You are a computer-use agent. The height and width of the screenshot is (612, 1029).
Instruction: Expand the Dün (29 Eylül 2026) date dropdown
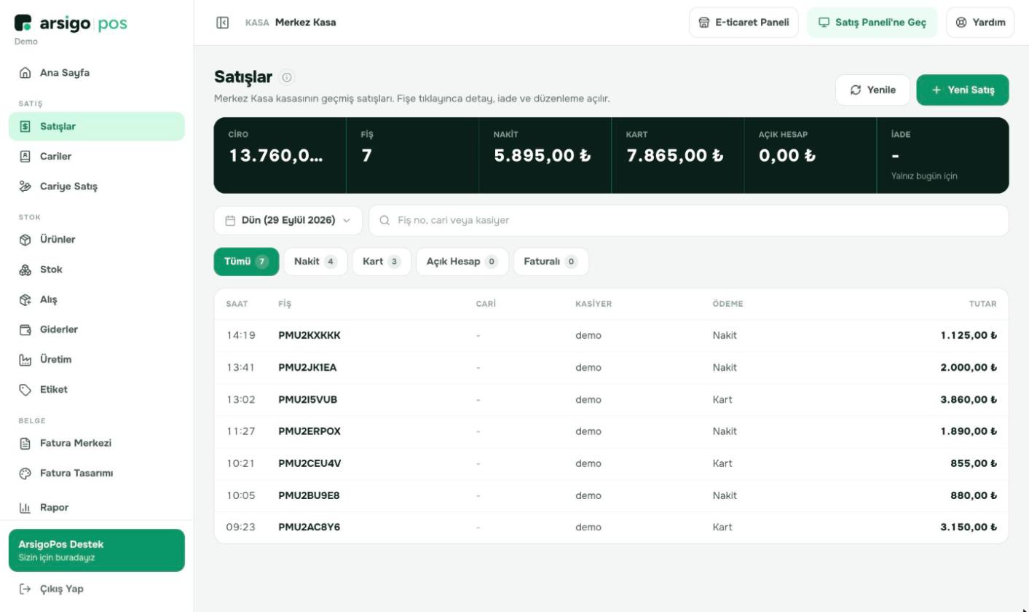click(x=288, y=220)
